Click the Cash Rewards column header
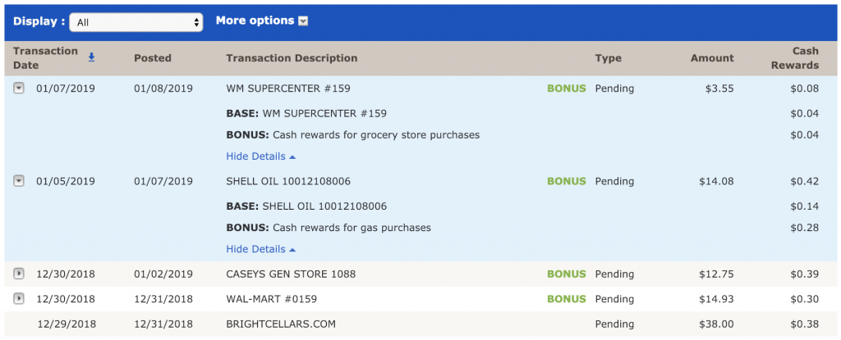Viewport: 841px width, 340px height. click(794, 58)
